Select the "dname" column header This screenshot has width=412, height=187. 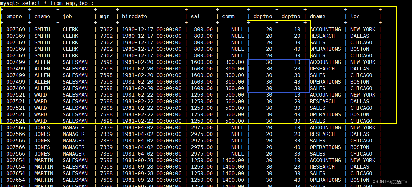coord(318,17)
